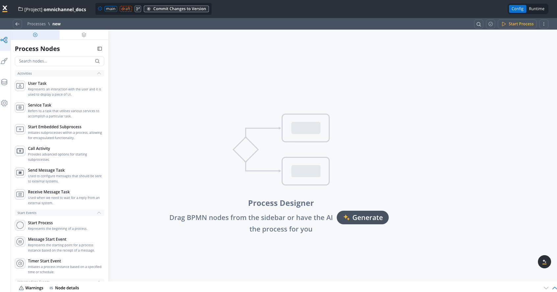
Task: Select the Receive Message Task node icon
Action: click(20, 194)
